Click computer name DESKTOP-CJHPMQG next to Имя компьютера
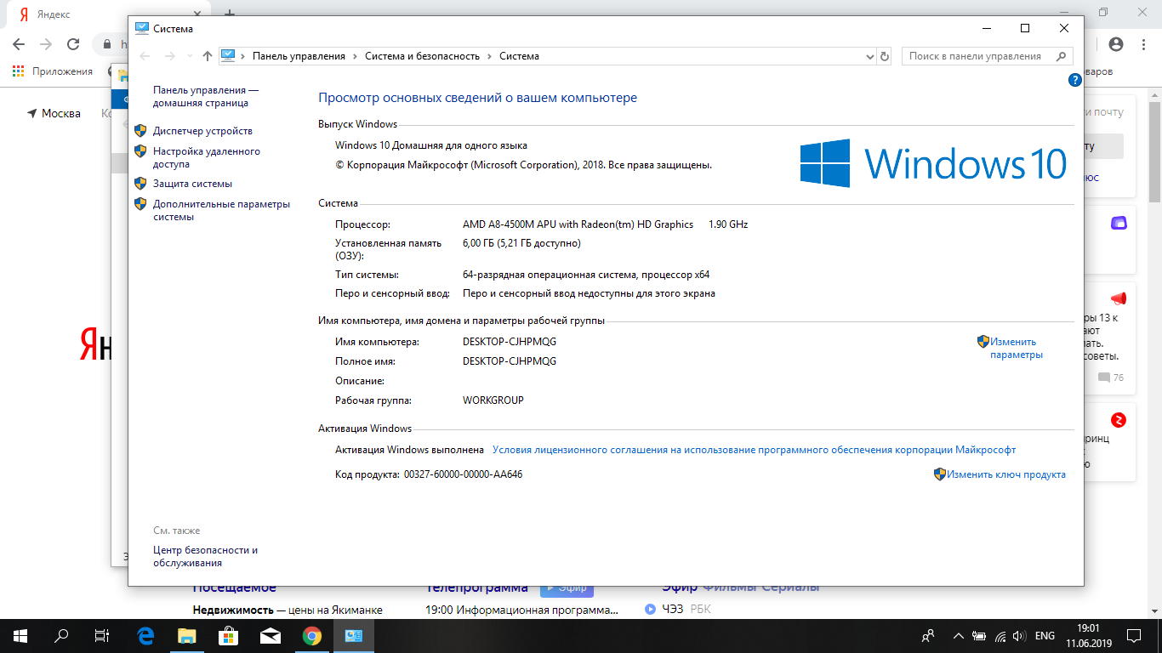The width and height of the screenshot is (1162, 653). click(x=510, y=342)
